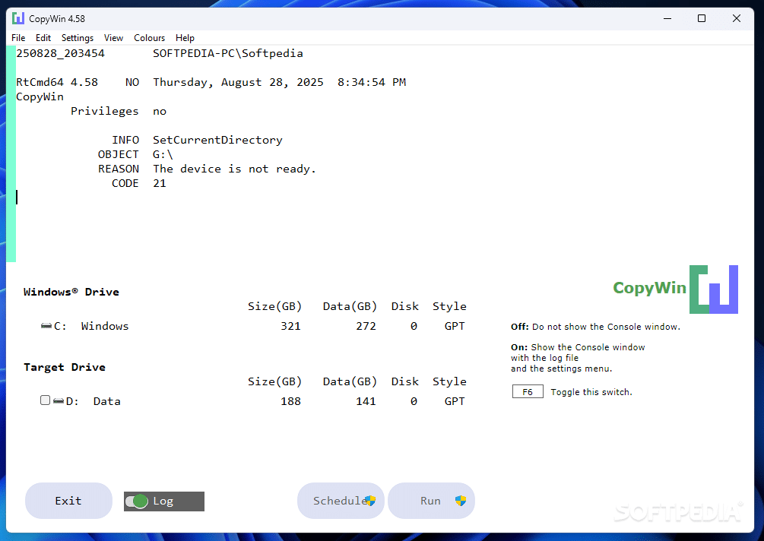Open the File menu
The width and height of the screenshot is (764, 541).
pyautogui.click(x=18, y=38)
